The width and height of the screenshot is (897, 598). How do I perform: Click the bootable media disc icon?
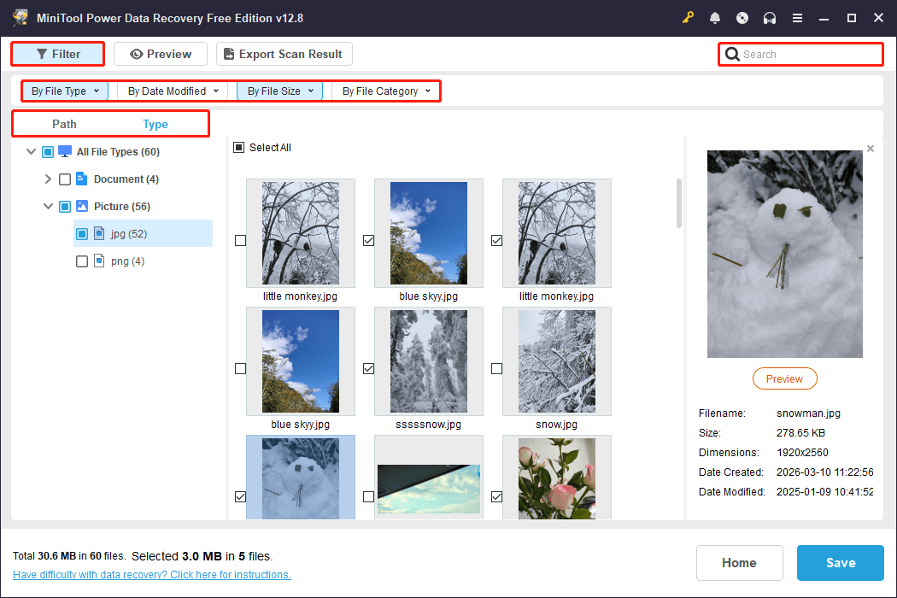pos(742,18)
